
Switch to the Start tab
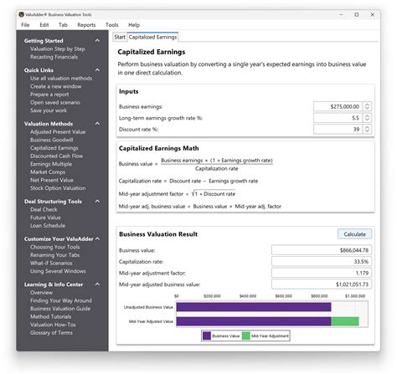120,37
